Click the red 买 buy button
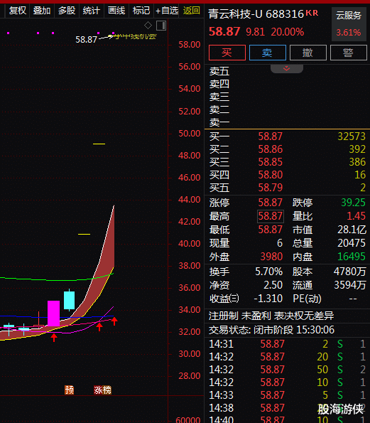 click(x=227, y=53)
